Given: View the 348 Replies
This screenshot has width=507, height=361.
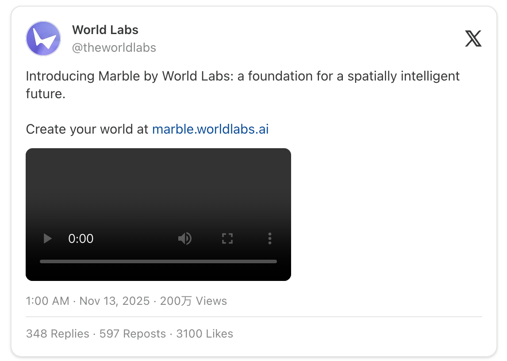Looking at the screenshot, I should click(x=58, y=334).
